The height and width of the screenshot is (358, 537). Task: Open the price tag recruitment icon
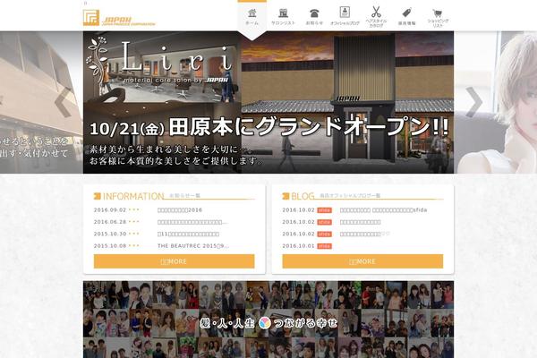[x=406, y=13]
